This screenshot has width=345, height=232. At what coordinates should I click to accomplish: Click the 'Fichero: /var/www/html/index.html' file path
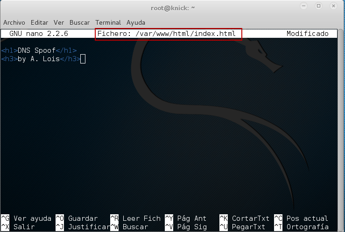click(166, 34)
